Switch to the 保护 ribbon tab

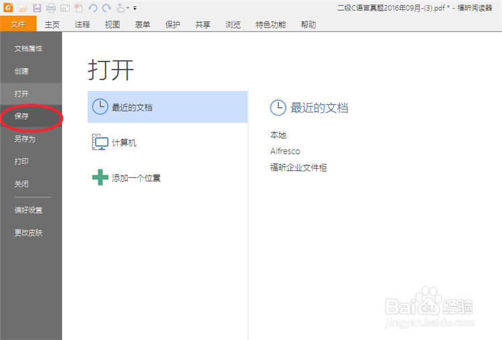point(173,25)
